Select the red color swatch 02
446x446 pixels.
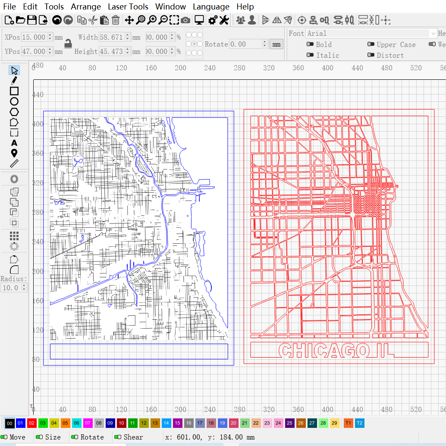click(x=31, y=423)
